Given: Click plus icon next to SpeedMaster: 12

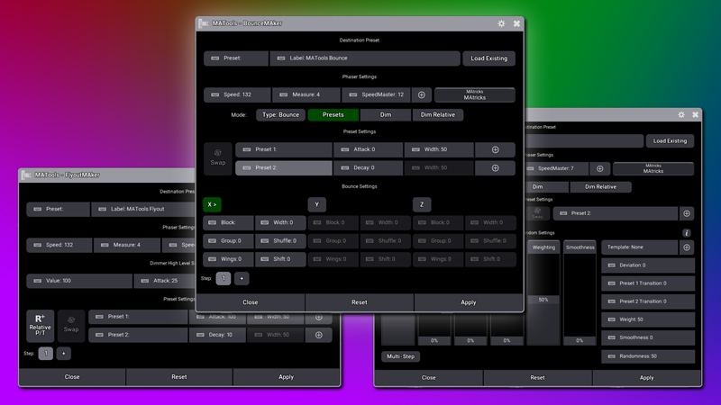Looking at the screenshot, I should point(422,94).
